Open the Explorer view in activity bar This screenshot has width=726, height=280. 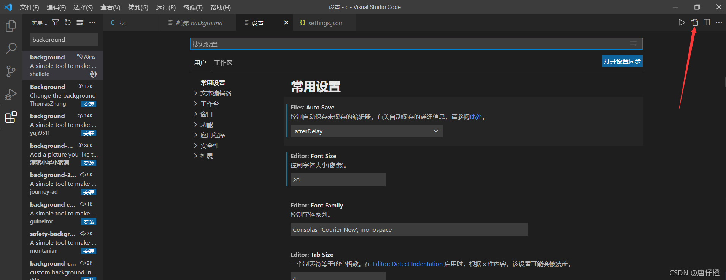(11, 26)
